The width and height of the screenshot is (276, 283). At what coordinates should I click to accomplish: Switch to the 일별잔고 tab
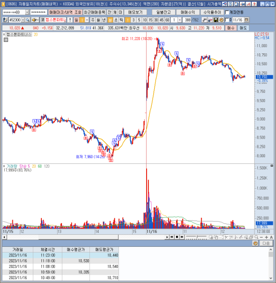coord(163,12)
